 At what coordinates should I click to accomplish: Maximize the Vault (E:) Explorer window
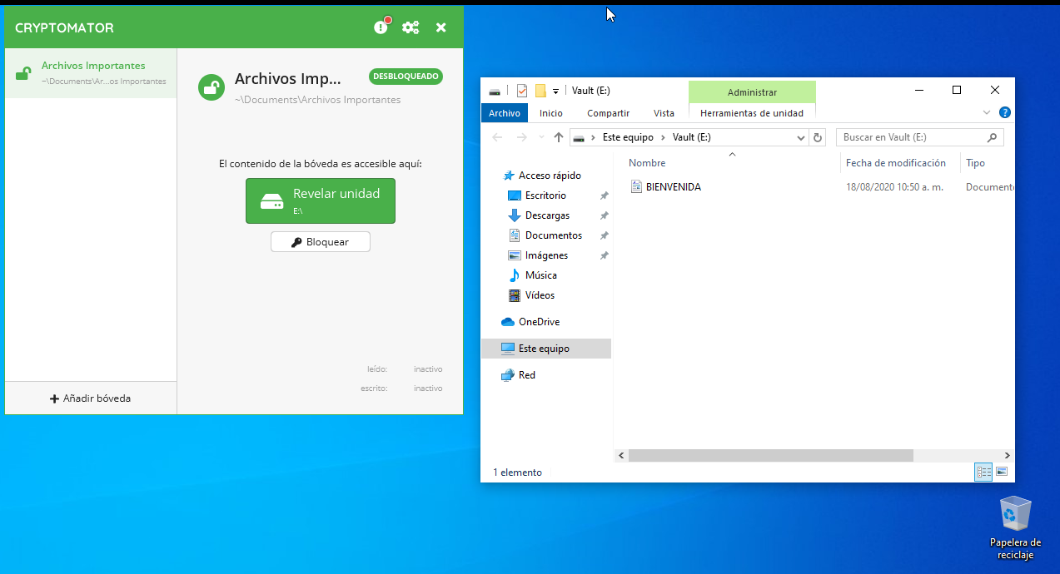click(x=957, y=90)
